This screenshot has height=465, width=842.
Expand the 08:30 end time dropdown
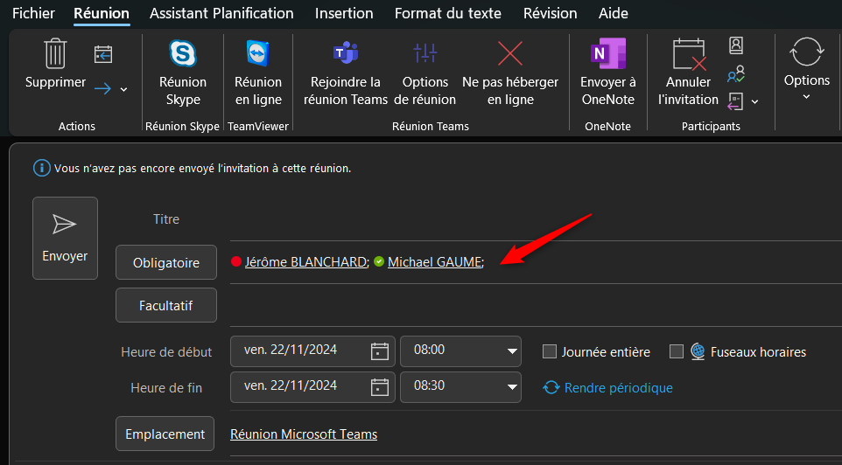click(x=512, y=387)
